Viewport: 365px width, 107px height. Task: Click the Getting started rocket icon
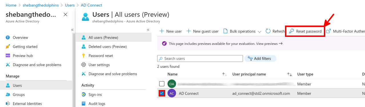click(8, 47)
